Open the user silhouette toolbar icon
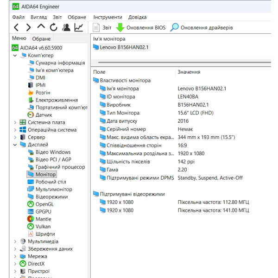 (x=66, y=27)
